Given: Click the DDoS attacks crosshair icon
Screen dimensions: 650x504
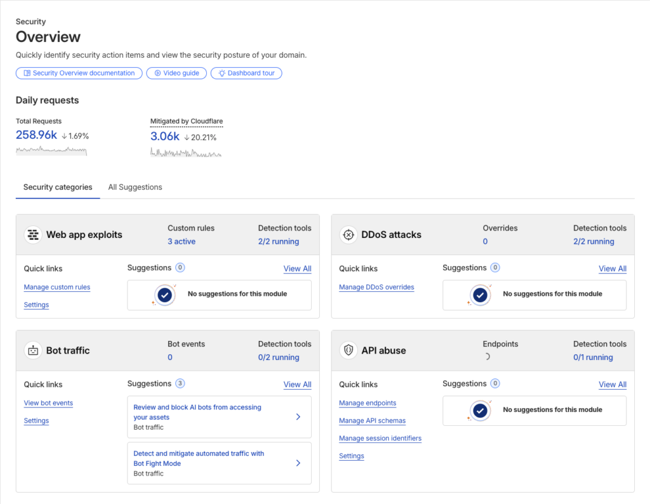Looking at the screenshot, I should coord(348,235).
